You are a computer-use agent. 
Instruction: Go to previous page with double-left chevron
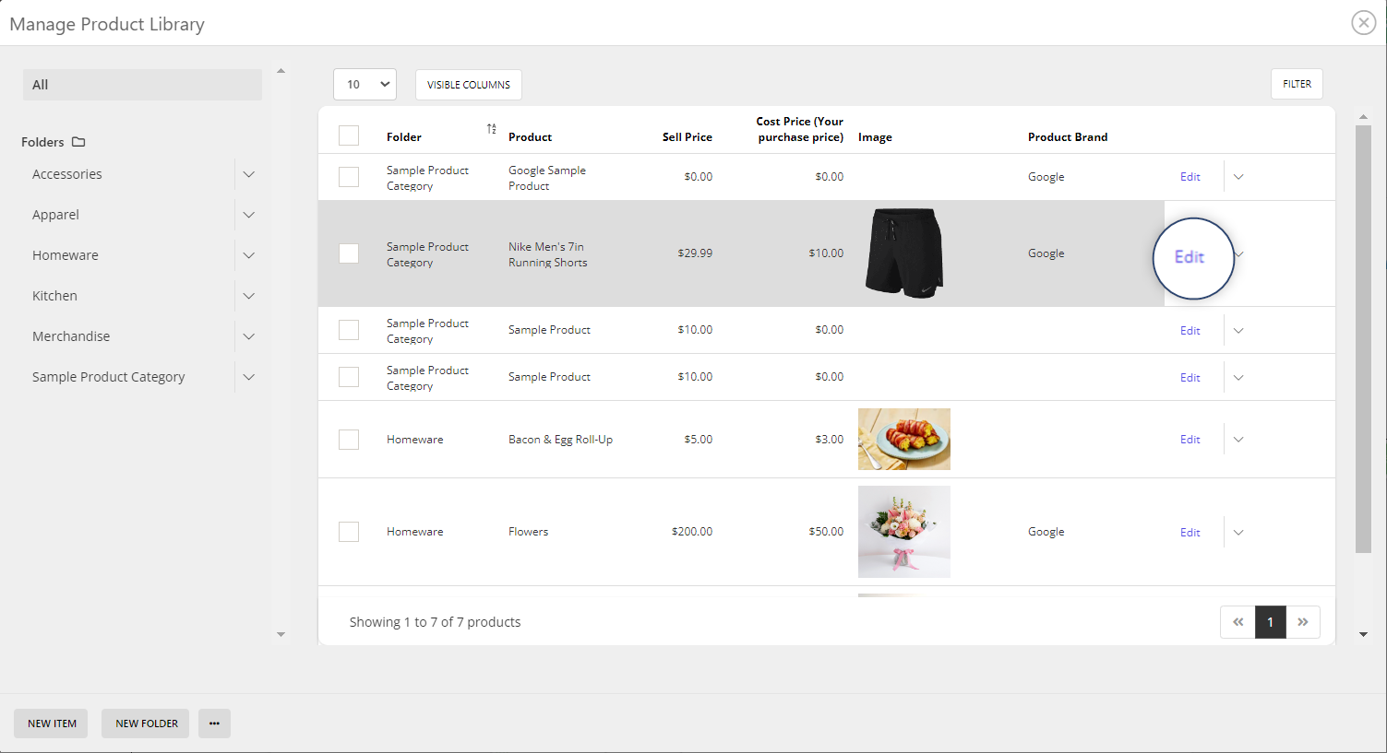click(x=1238, y=622)
